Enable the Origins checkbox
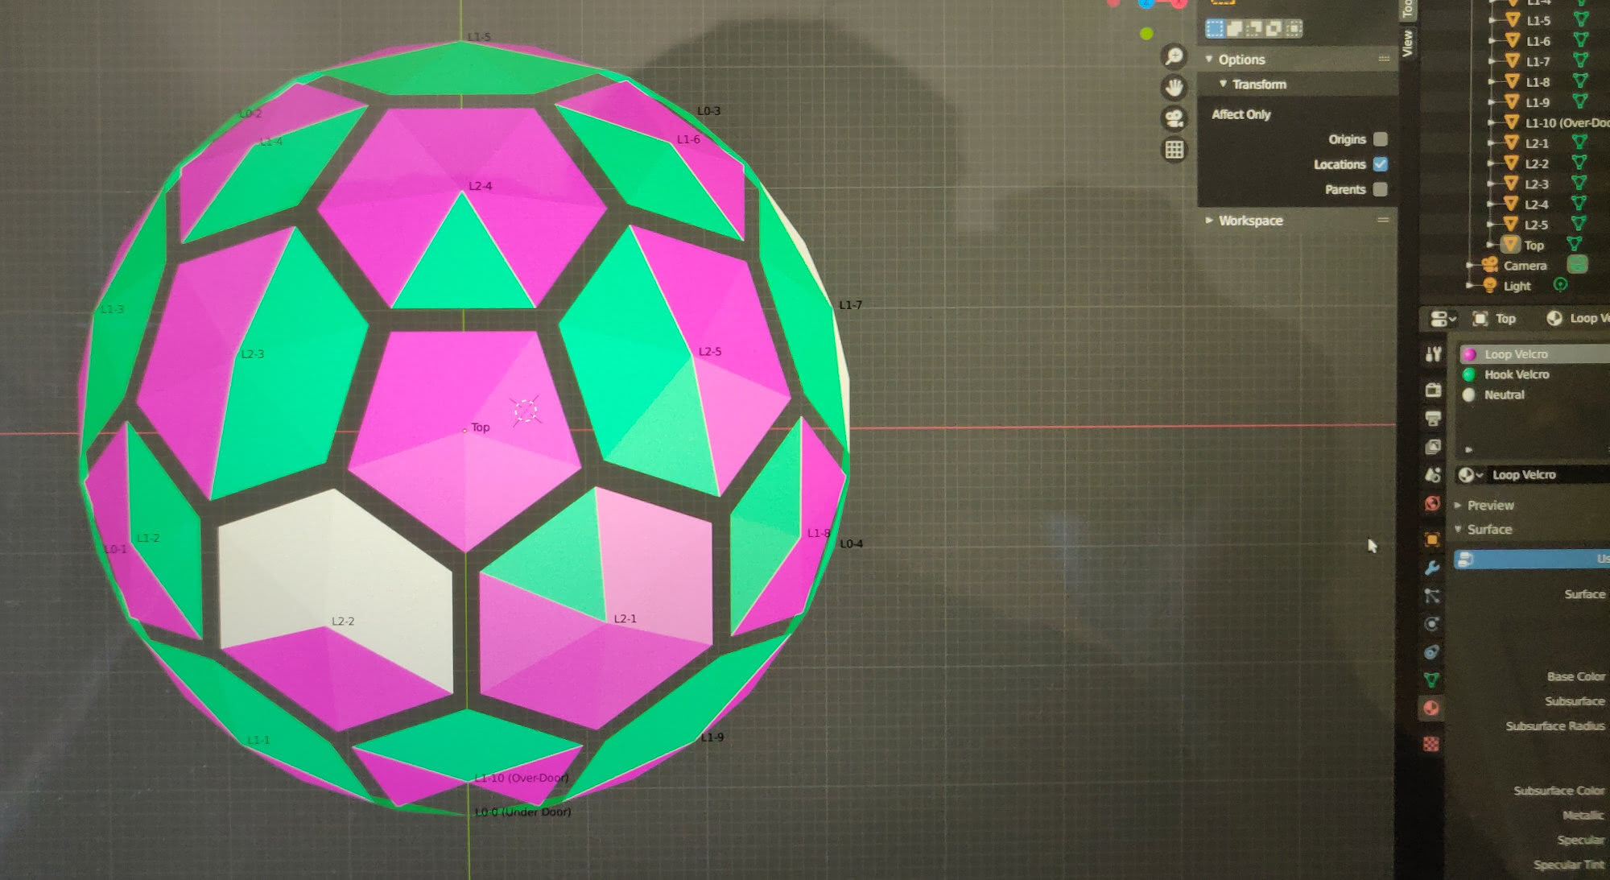The height and width of the screenshot is (880, 1610). click(x=1381, y=139)
